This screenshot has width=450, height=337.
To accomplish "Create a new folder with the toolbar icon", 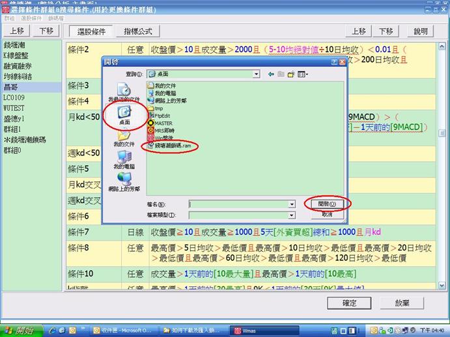I will point(291,75).
